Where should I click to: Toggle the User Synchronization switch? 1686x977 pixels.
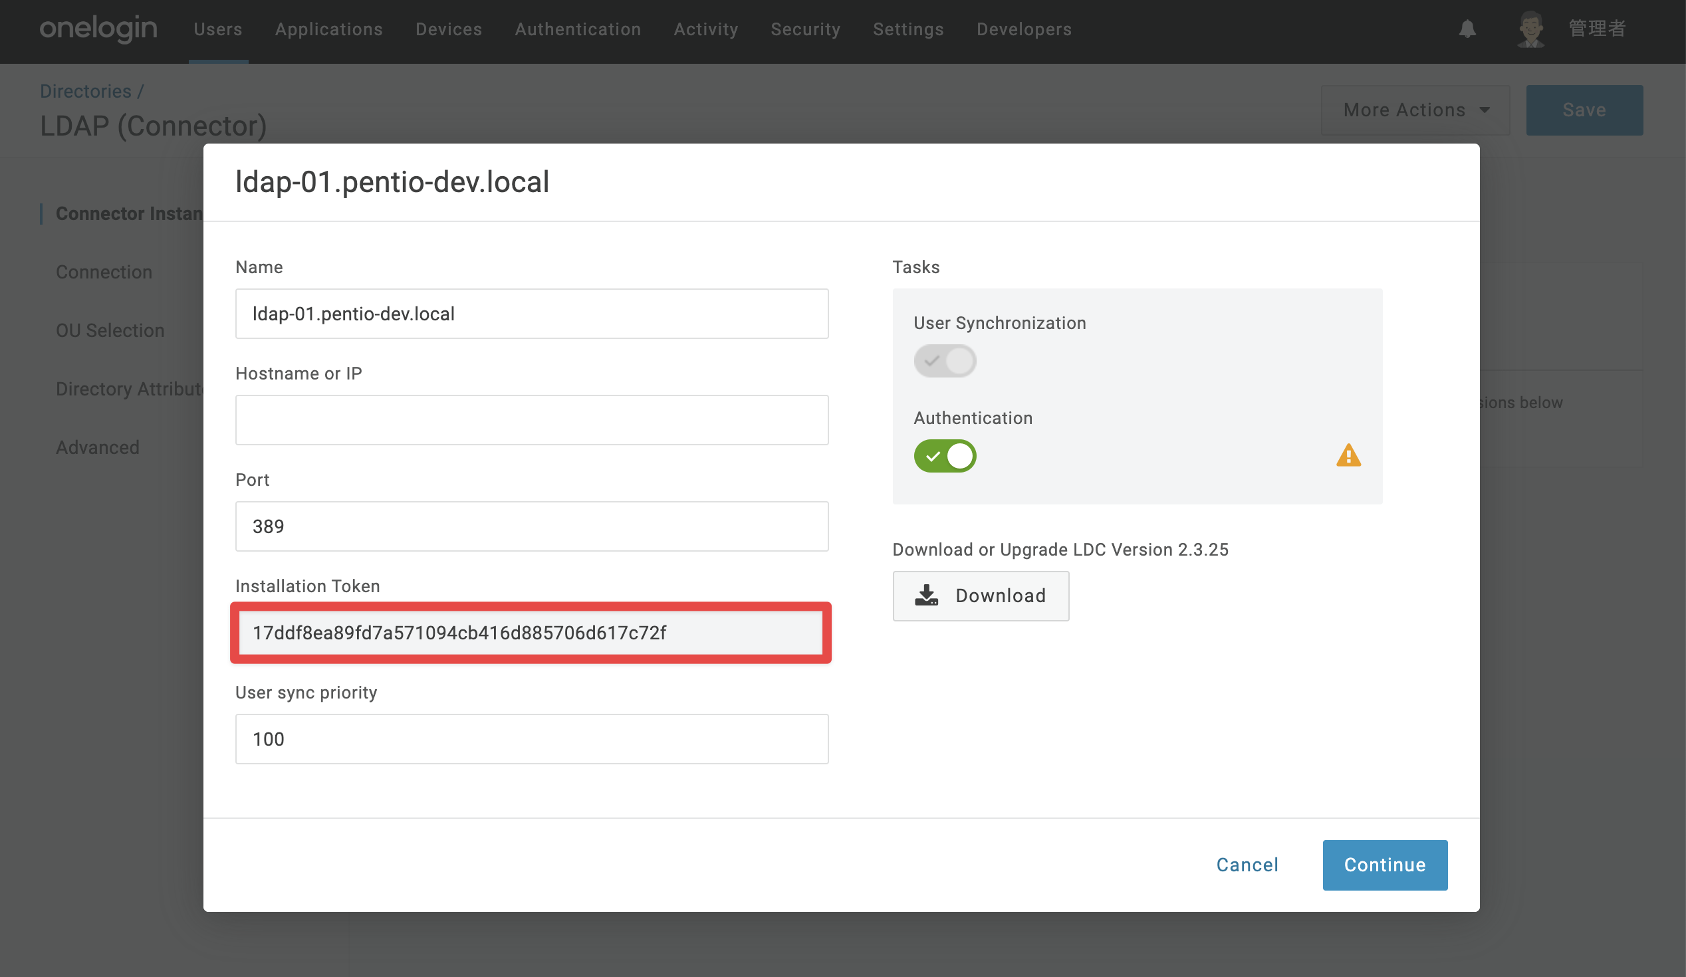tap(945, 361)
